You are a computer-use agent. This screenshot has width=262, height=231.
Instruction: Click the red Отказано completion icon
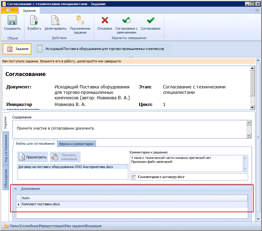(x=105, y=21)
